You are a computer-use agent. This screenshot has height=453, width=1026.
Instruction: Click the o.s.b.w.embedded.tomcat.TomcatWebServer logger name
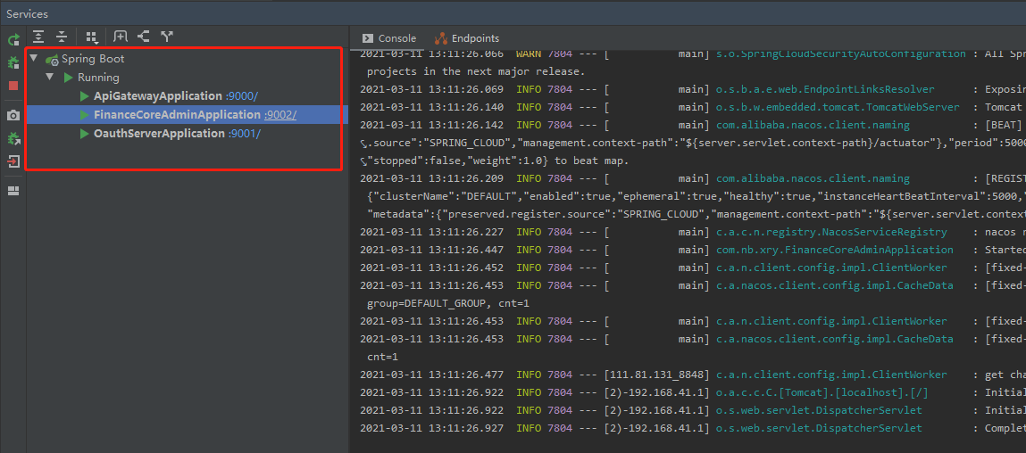tap(838, 107)
